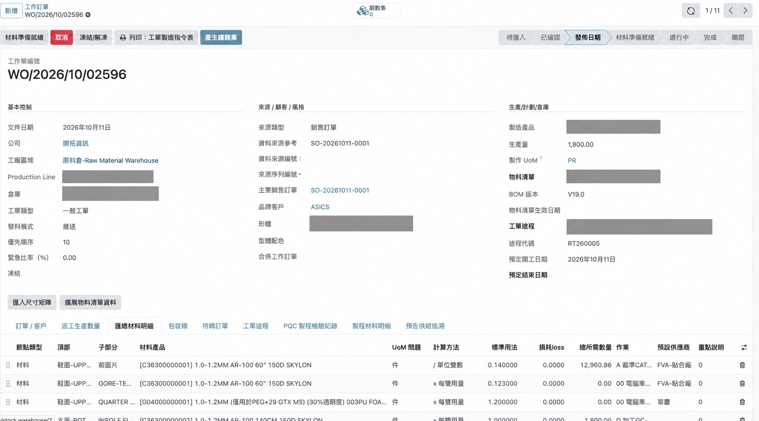Delete the GORE-TE... row with trash icon
The width and height of the screenshot is (759, 421).
click(742, 384)
